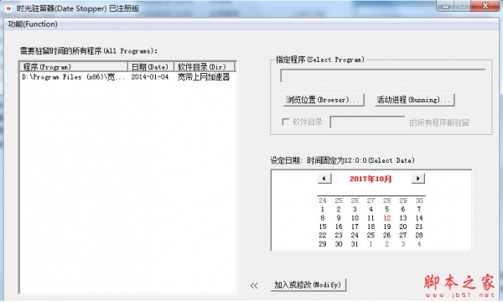
Task: Click the Date Stopper title bar app icon
Action: 8,8
